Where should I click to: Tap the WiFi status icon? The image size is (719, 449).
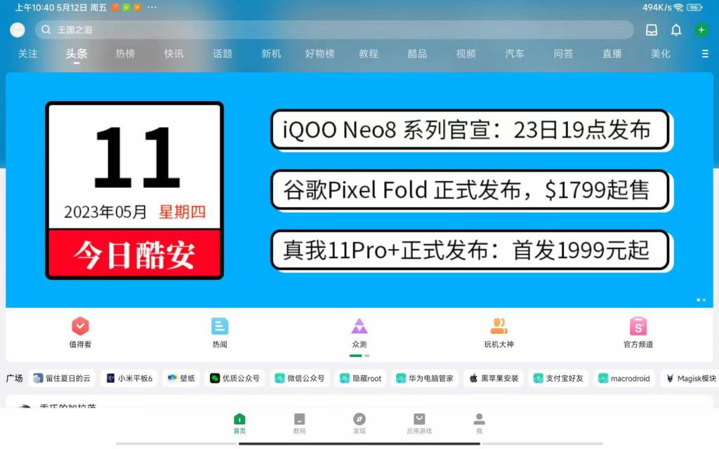pos(678,7)
